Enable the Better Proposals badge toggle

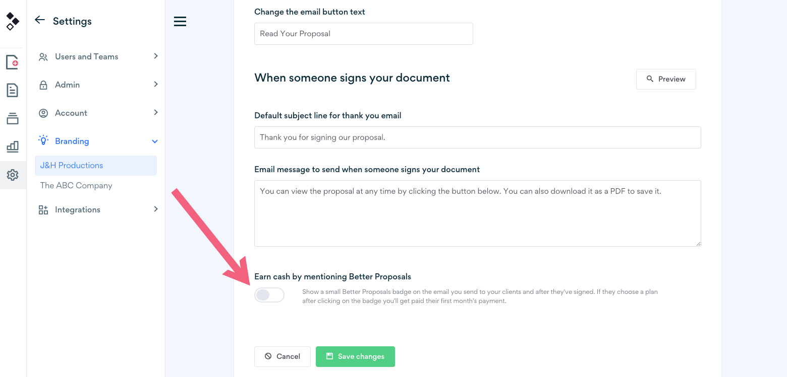[x=269, y=295]
